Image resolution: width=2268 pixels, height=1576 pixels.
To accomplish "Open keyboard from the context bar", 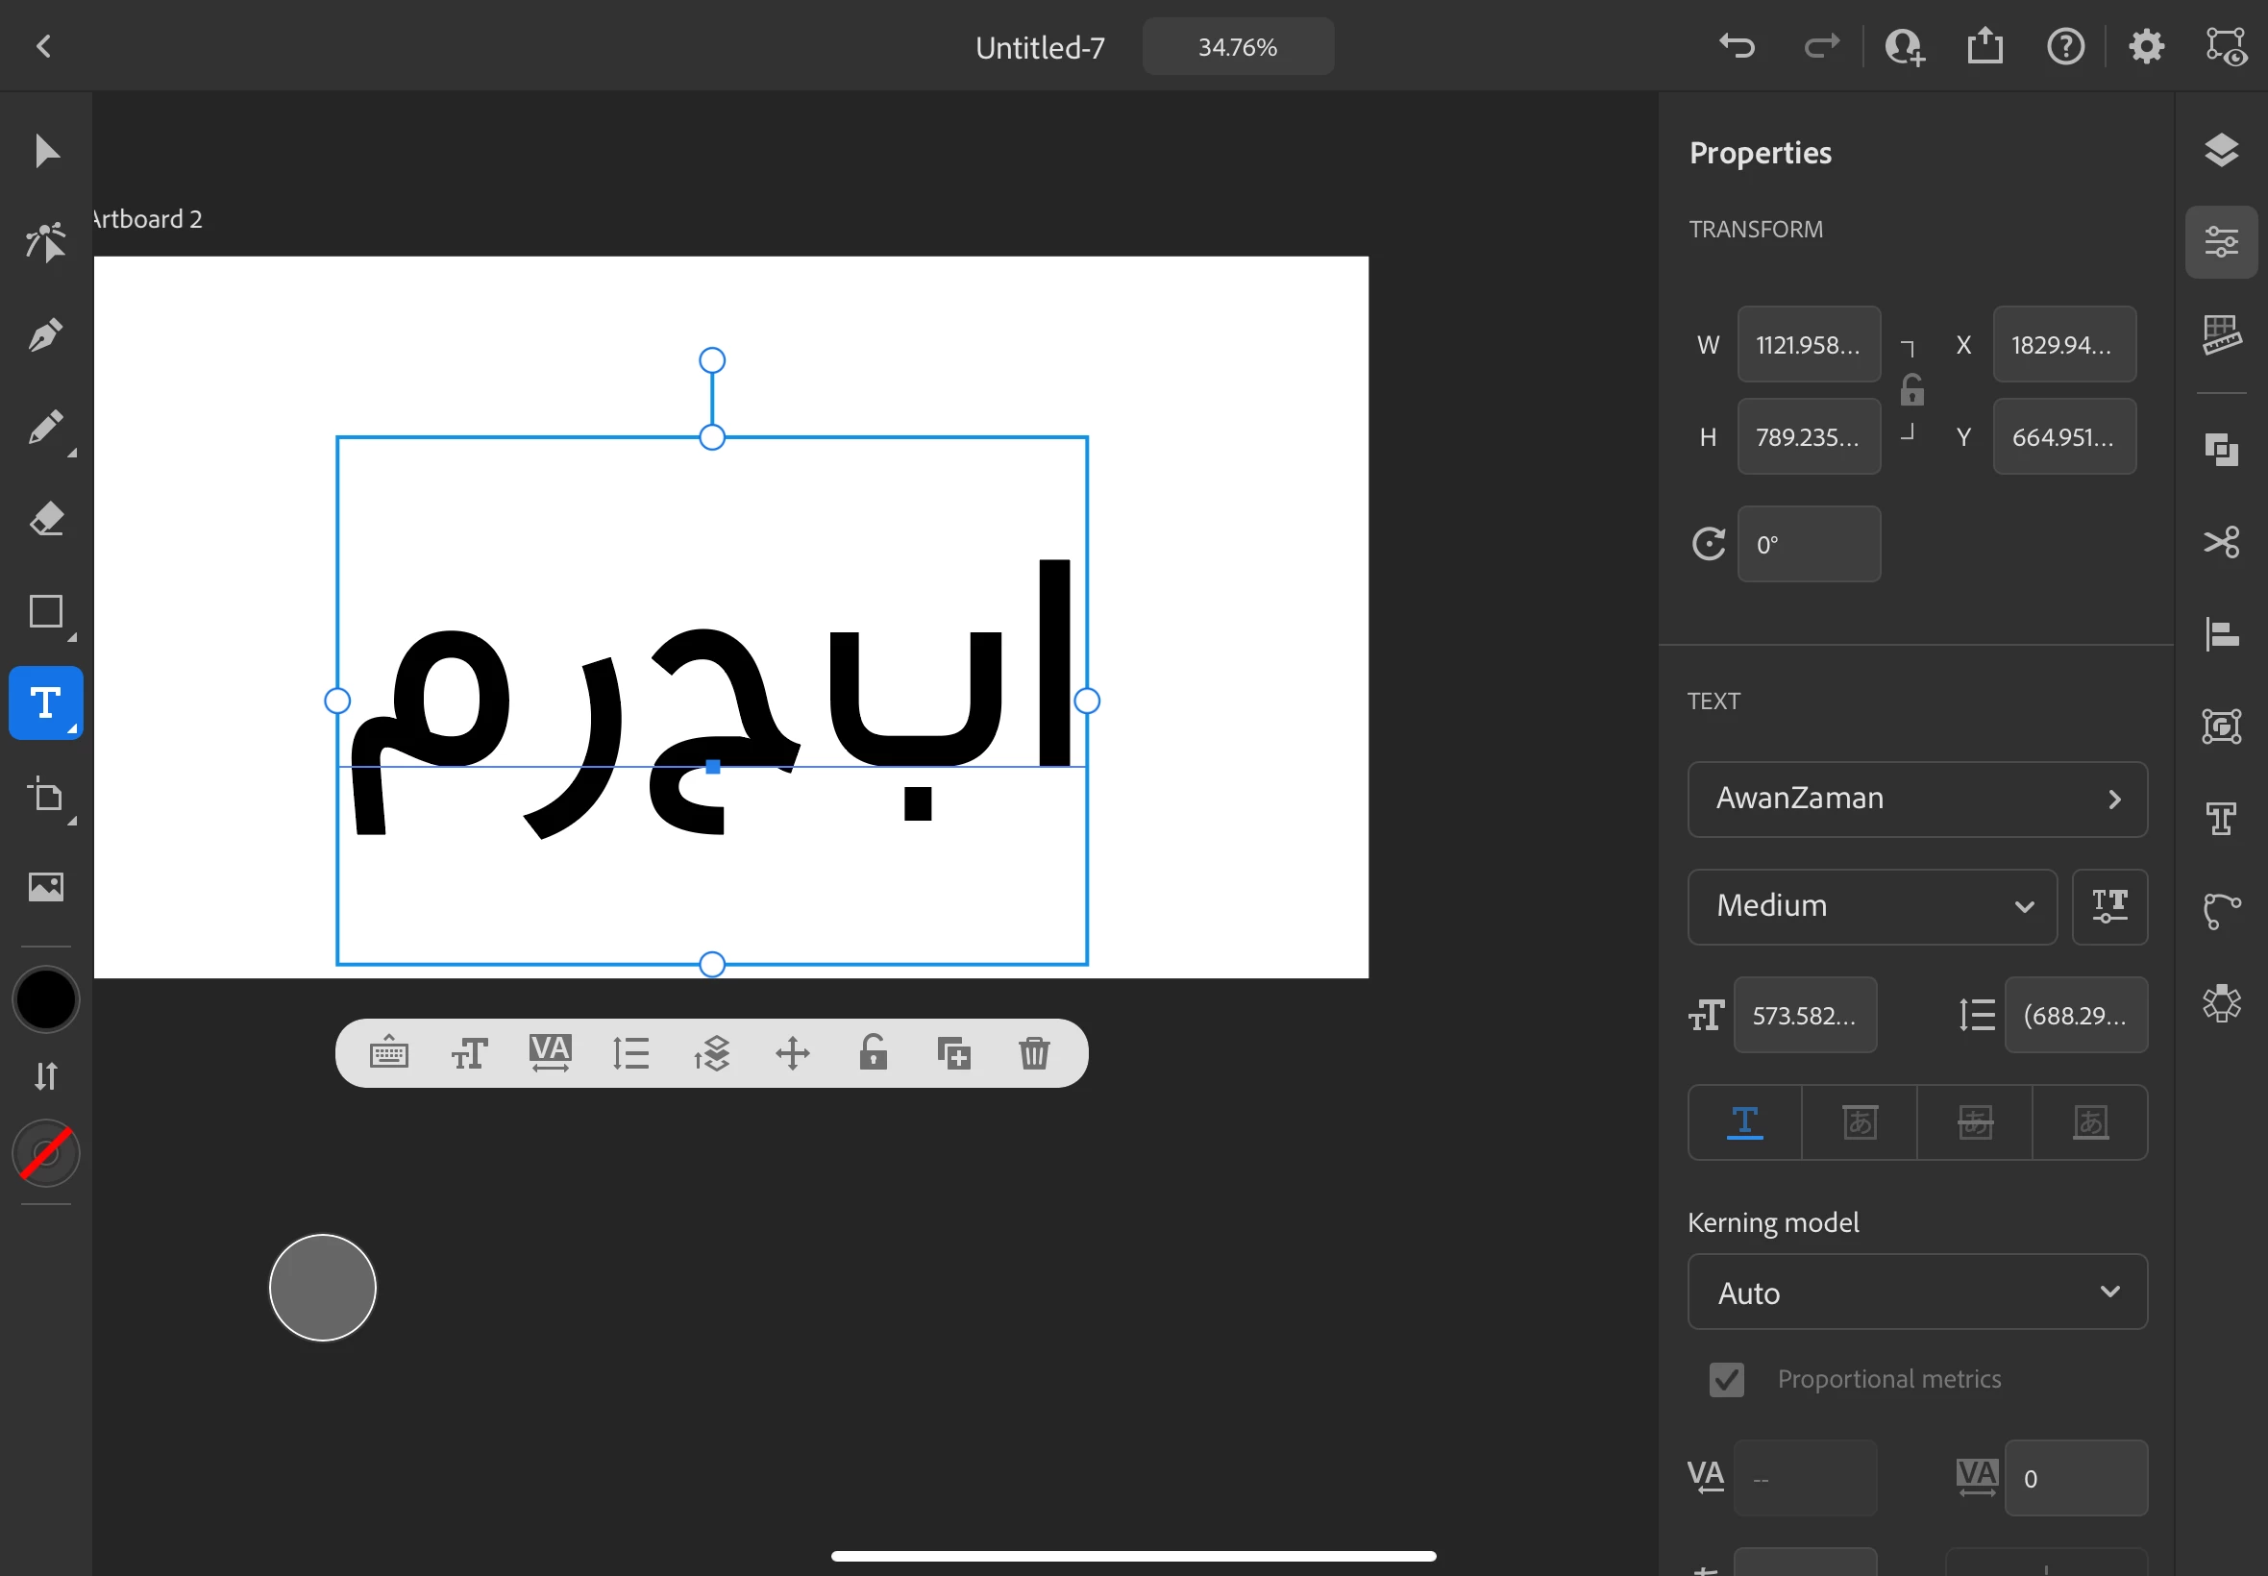I will coord(388,1053).
